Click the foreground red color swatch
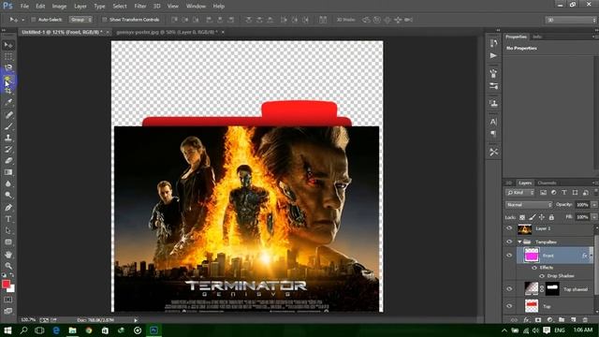Image resolution: width=599 pixels, height=337 pixels. pos(6,284)
